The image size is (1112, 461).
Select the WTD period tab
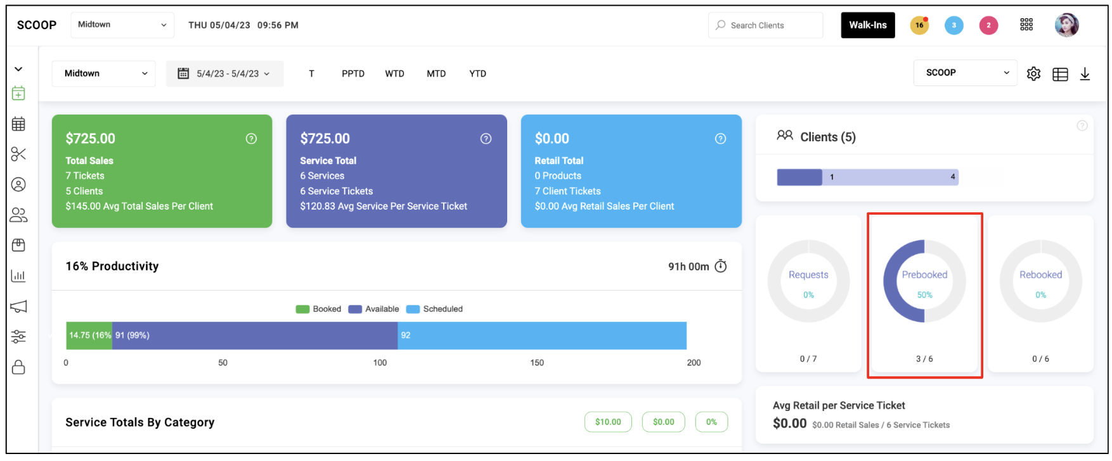[x=394, y=73]
